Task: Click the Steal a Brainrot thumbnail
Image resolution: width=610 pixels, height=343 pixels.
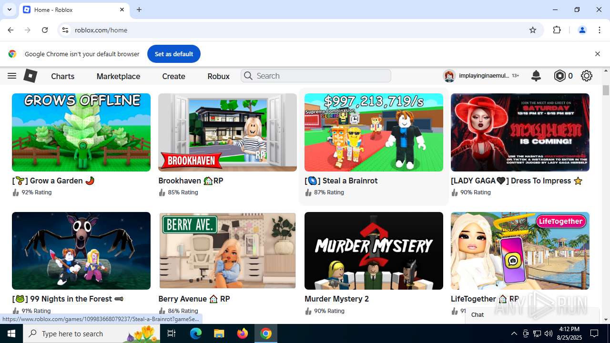Action: click(374, 132)
